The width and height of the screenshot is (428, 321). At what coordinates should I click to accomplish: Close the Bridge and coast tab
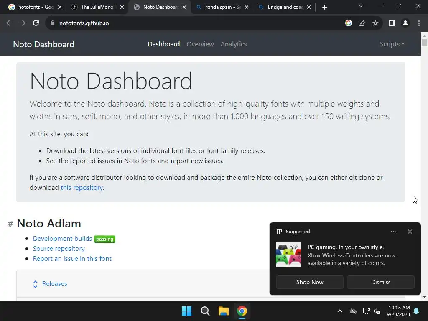click(x=309, y=7)
